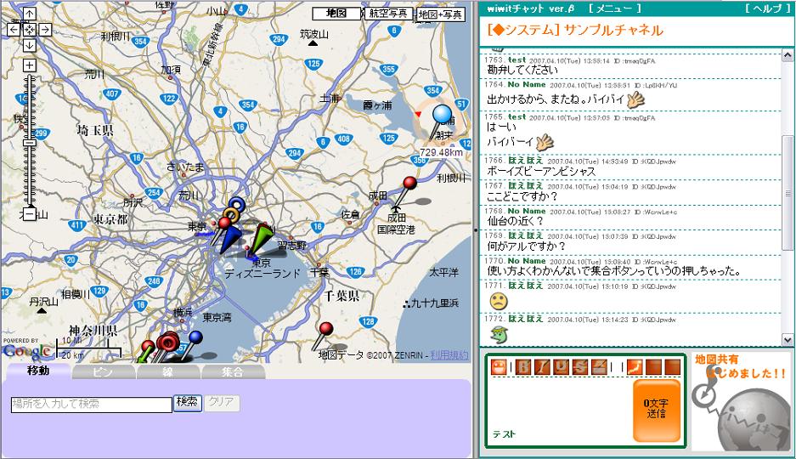Click the last blank orange toolbar square
796x459 pixels.
[x=673, y=367]
